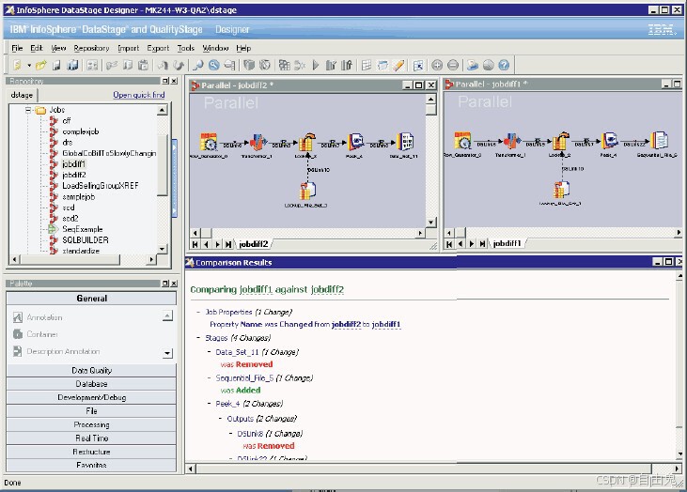Image resolution: width=687 pixels, height=492 pixels.
Task: Click the Undo toolbar icon
Action: 163,65
